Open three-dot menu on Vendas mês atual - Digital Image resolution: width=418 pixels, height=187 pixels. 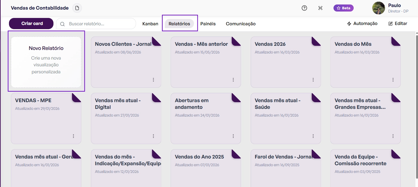153,136
